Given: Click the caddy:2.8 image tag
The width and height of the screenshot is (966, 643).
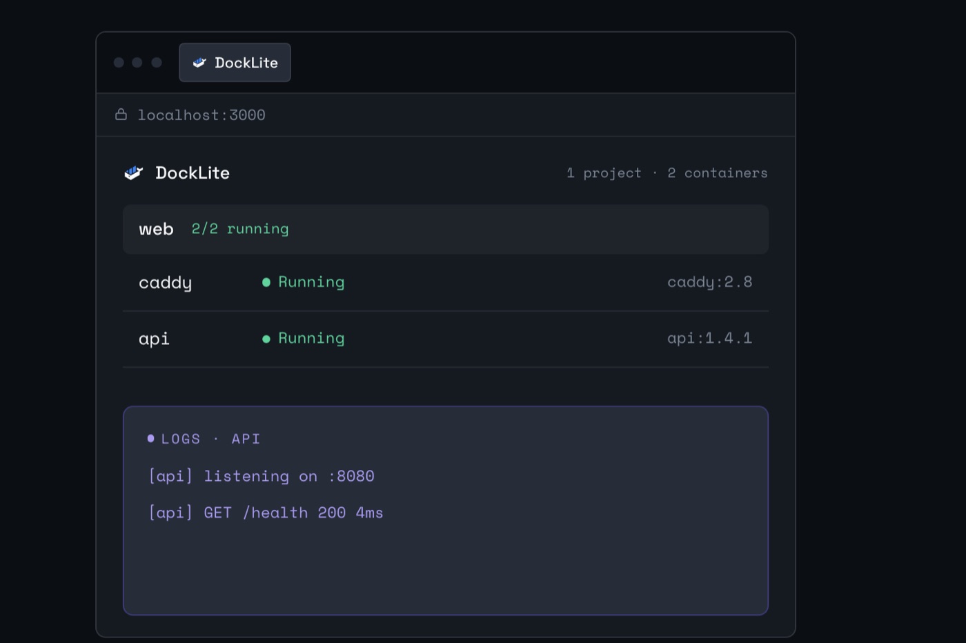Looking at the screenshot, I should tap(709, 282).
